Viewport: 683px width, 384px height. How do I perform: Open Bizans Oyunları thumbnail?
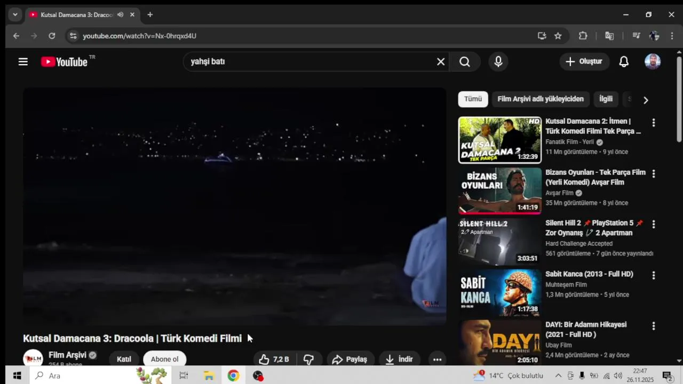(x=500, y=191)
